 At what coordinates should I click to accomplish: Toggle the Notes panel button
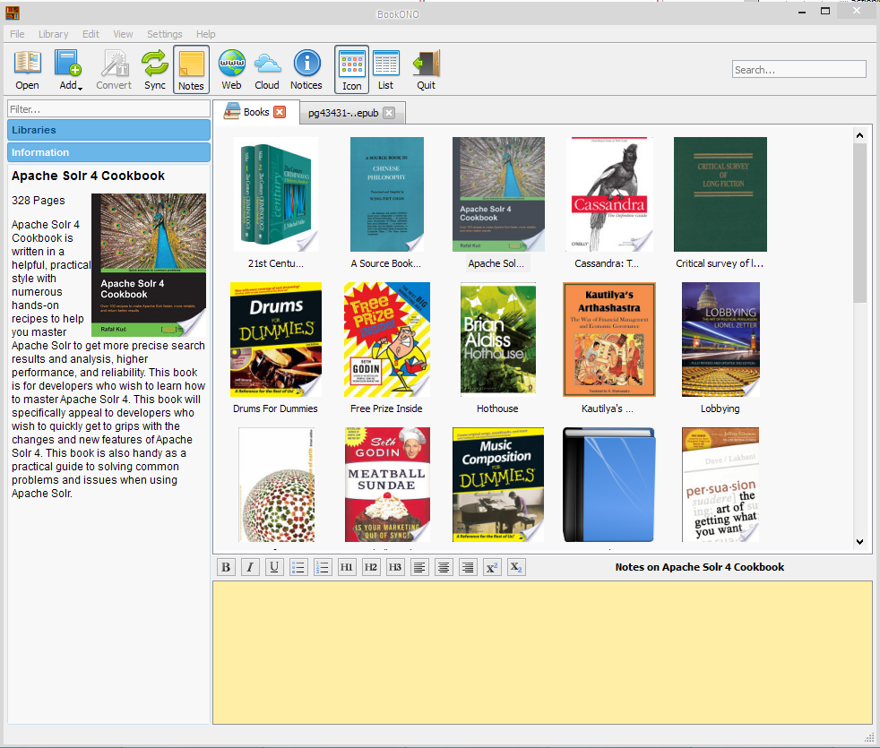click(191, 70)
